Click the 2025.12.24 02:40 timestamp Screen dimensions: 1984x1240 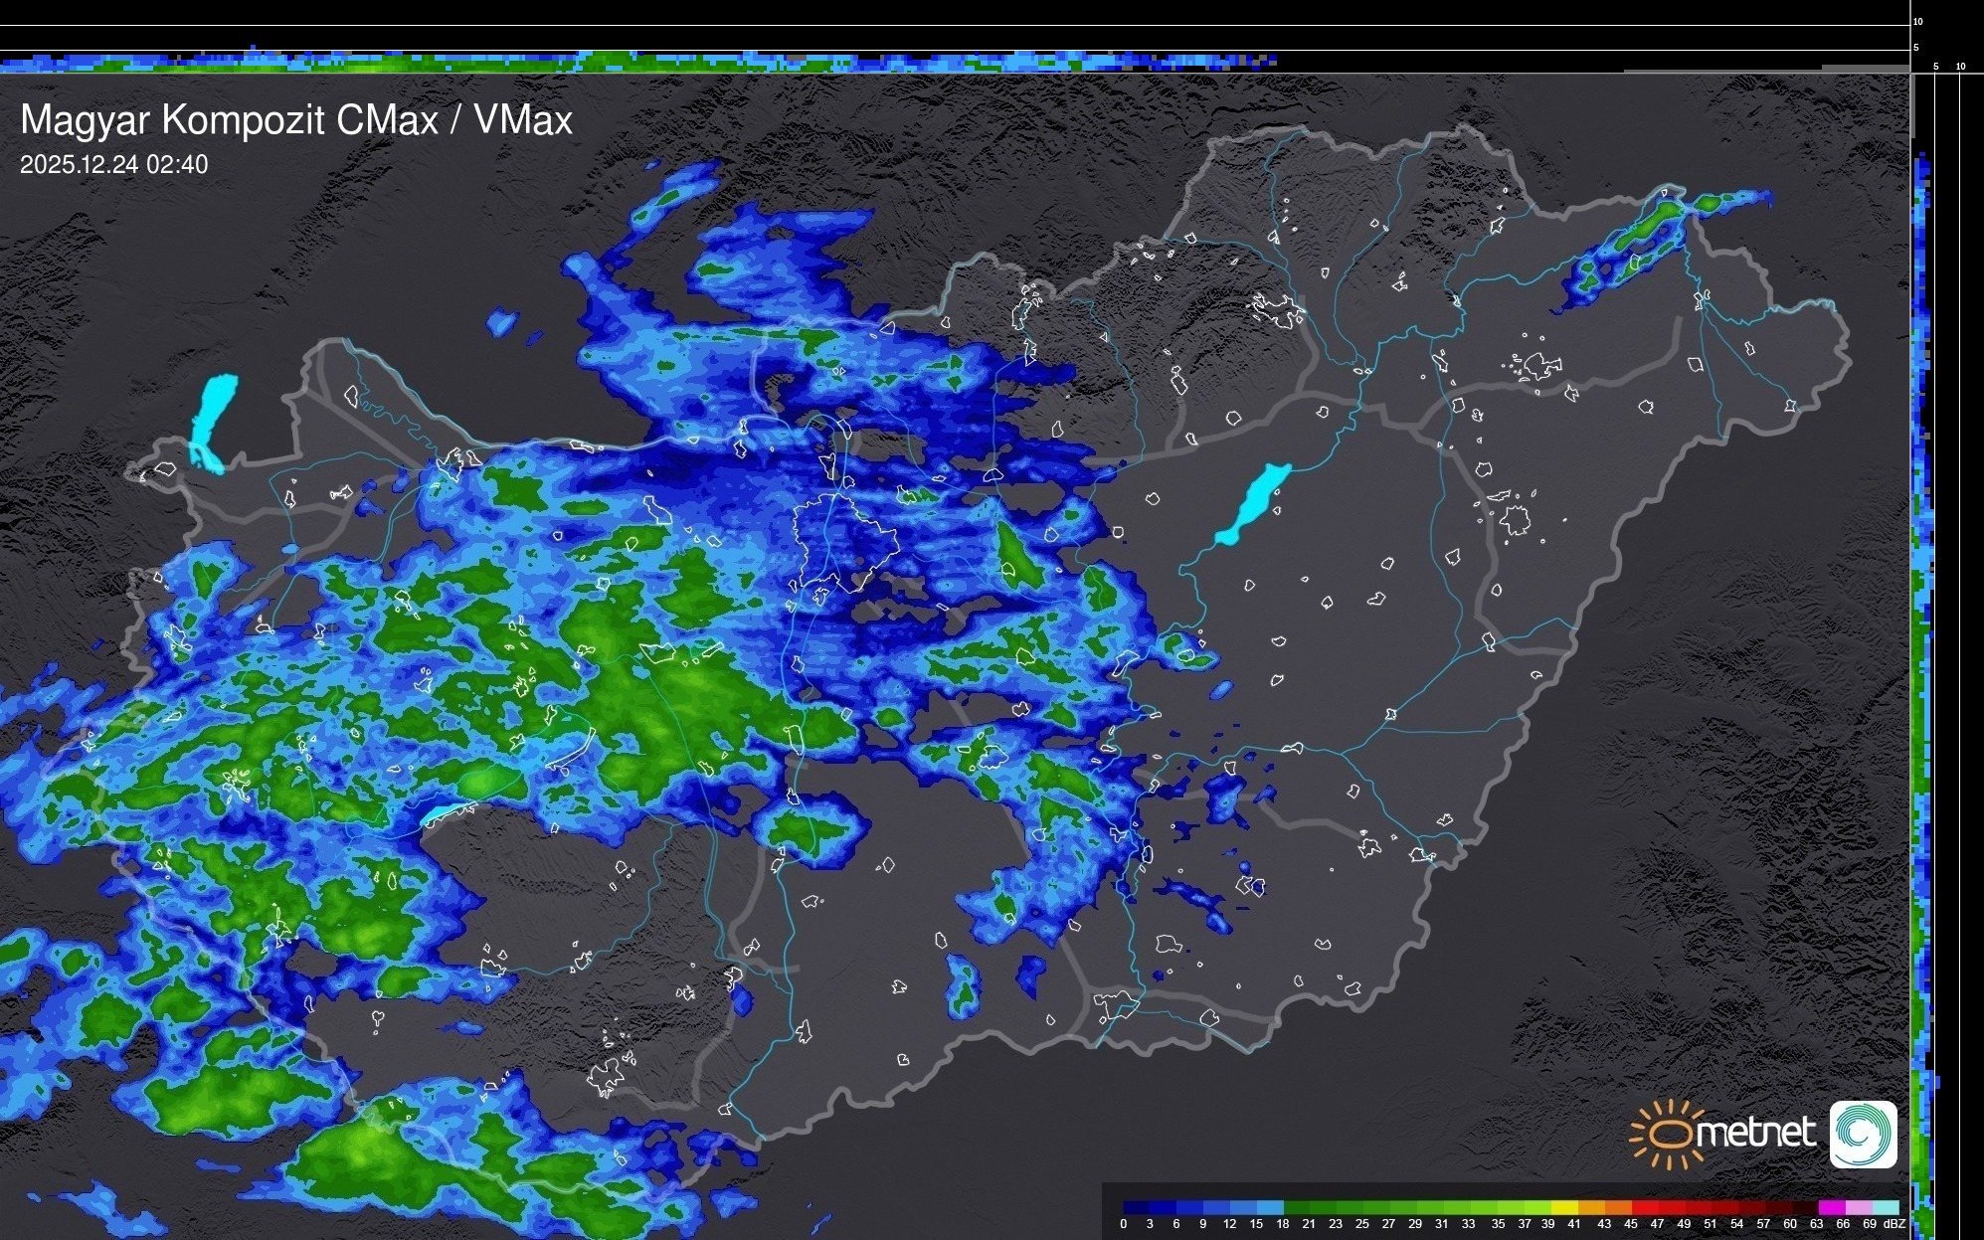[x=113, y=165]
